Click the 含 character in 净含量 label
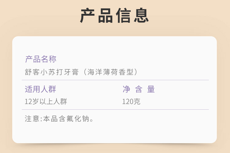 [139, 89]
